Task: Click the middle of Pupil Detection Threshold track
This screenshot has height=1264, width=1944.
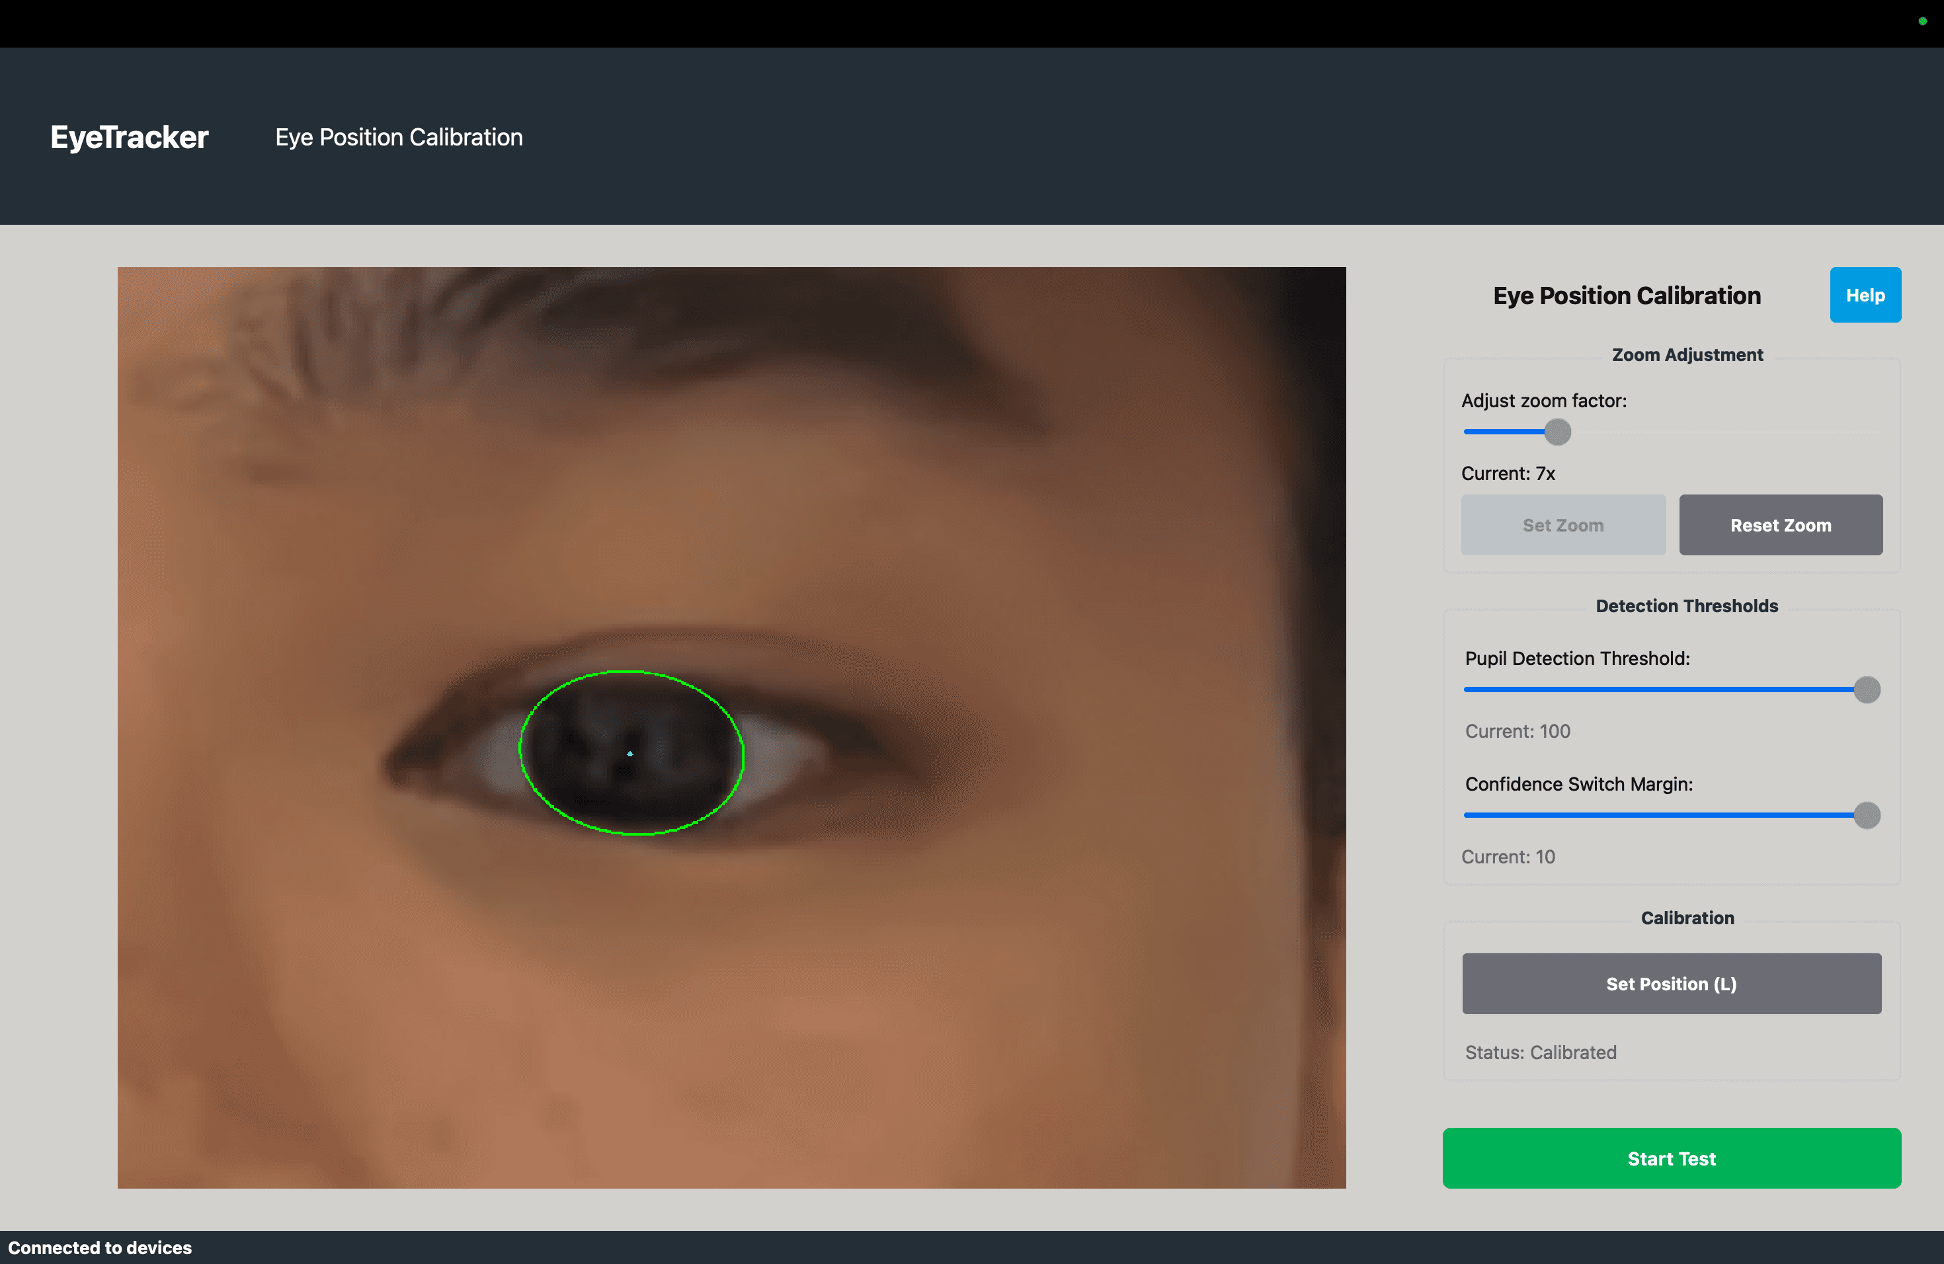Action: coord(1666,690)
